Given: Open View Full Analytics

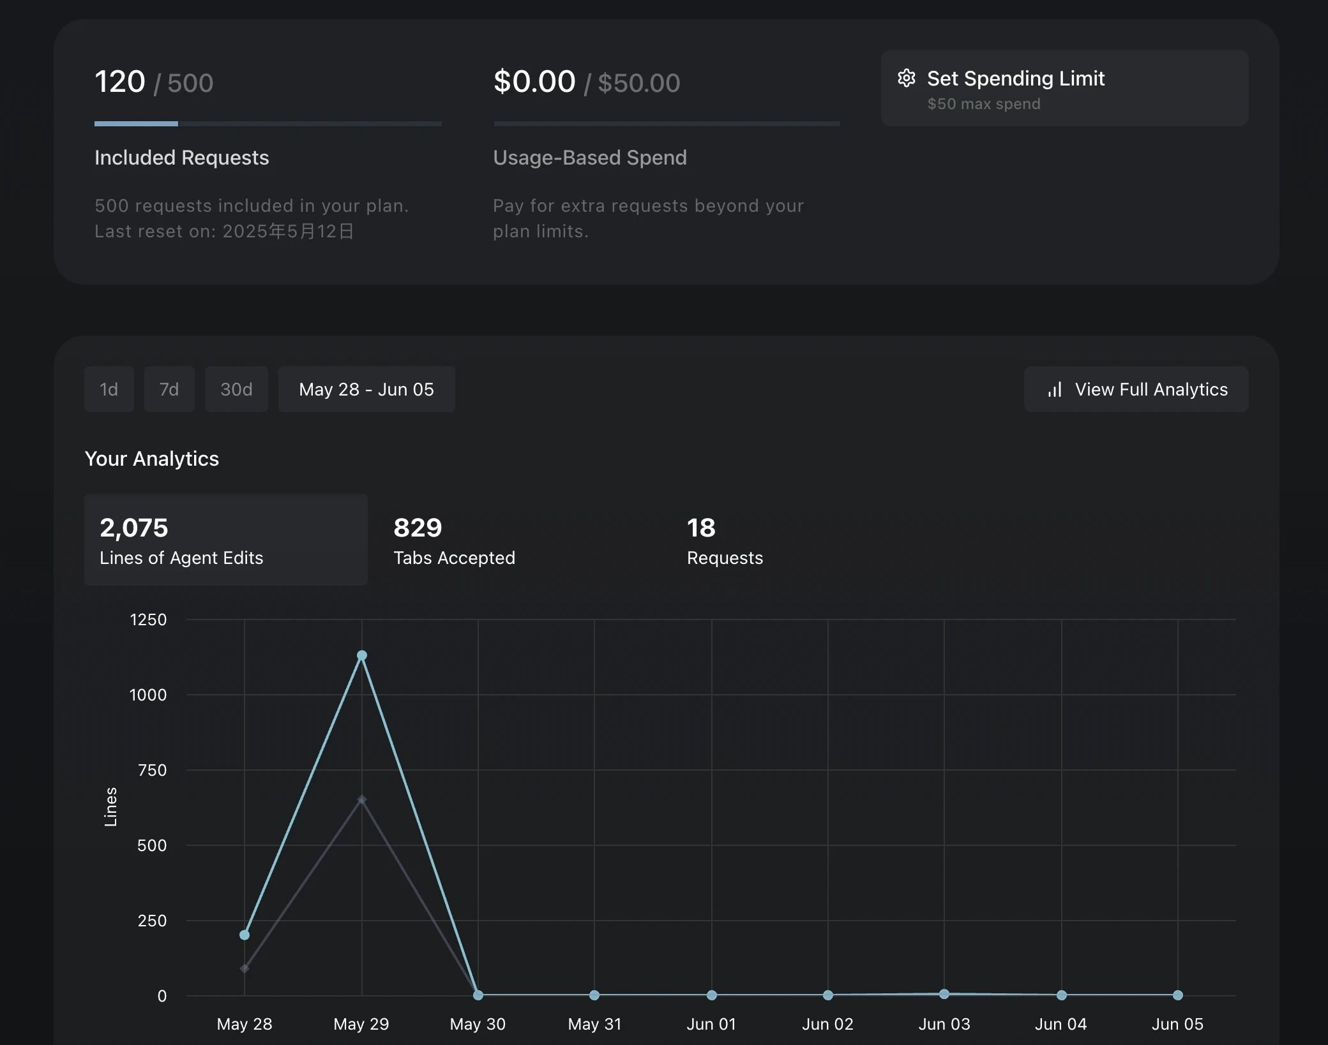Looking at the screenshot, I should click(x=1136, y=390).
